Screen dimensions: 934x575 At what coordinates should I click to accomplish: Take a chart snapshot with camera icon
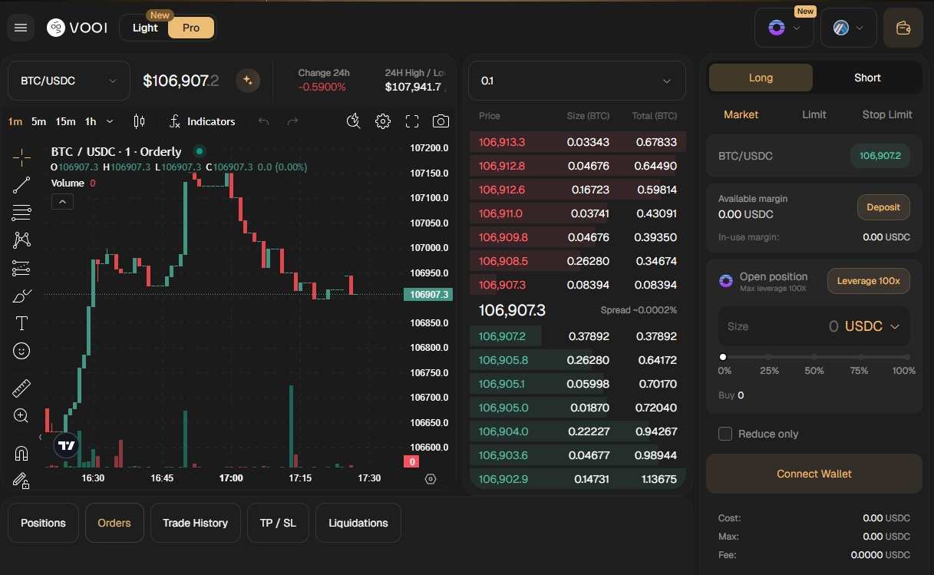441,121
